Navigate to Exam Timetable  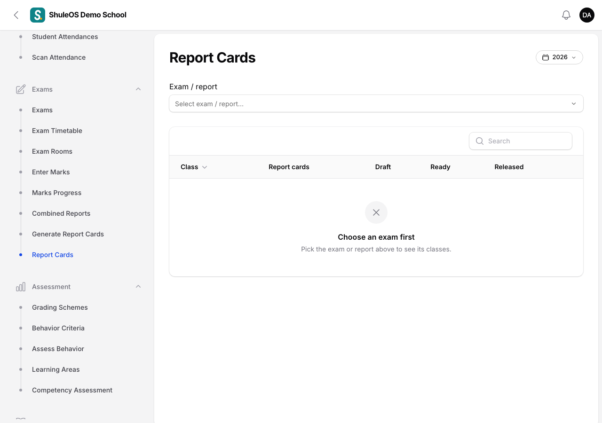click(57, 131)
